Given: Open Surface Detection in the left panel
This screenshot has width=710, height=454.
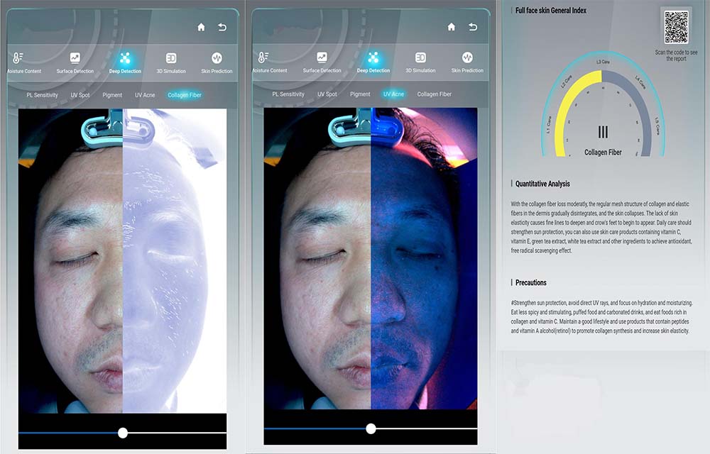Looking at the screenshot, I should pyautogui.click(x=75, y=61).
